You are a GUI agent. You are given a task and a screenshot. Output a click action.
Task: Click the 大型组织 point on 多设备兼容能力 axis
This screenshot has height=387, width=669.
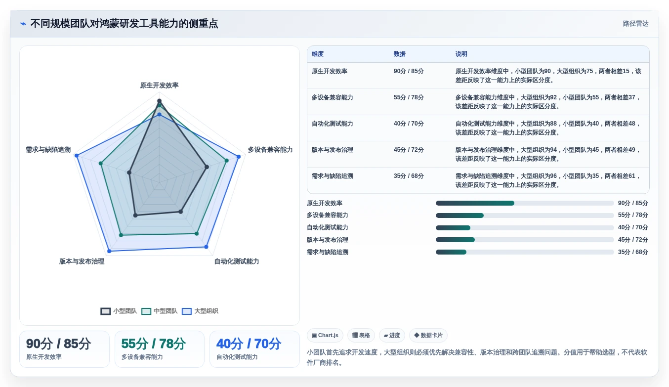(238, 157)
